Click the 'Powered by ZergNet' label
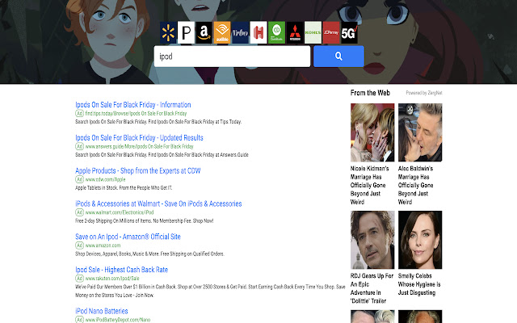This screenshot has width=517, height=323. click(424, 93)
